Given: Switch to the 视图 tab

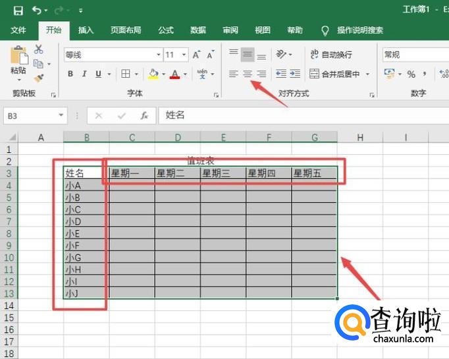Looking at the screenshot, I should [263, 30].
